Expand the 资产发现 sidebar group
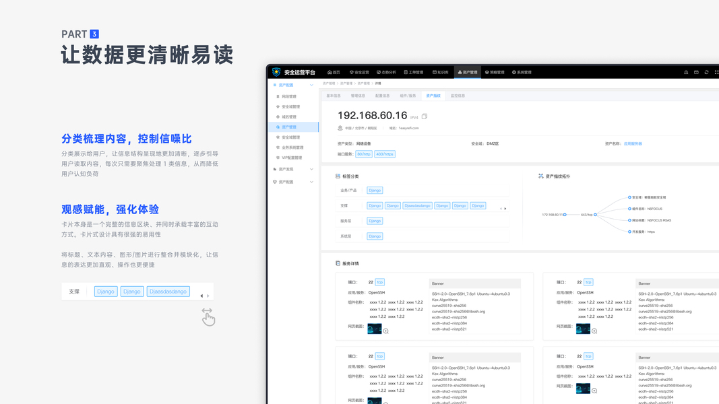The image size is (719, 404). [294, 170]
